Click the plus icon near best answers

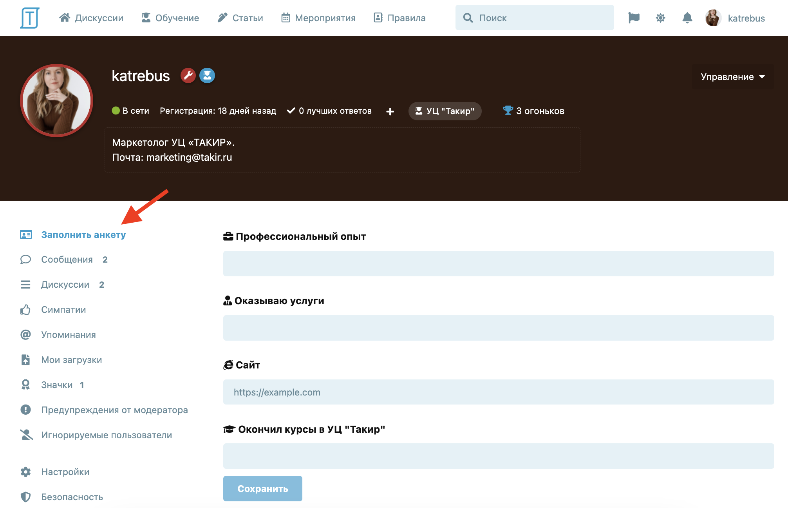click(390, 112)
